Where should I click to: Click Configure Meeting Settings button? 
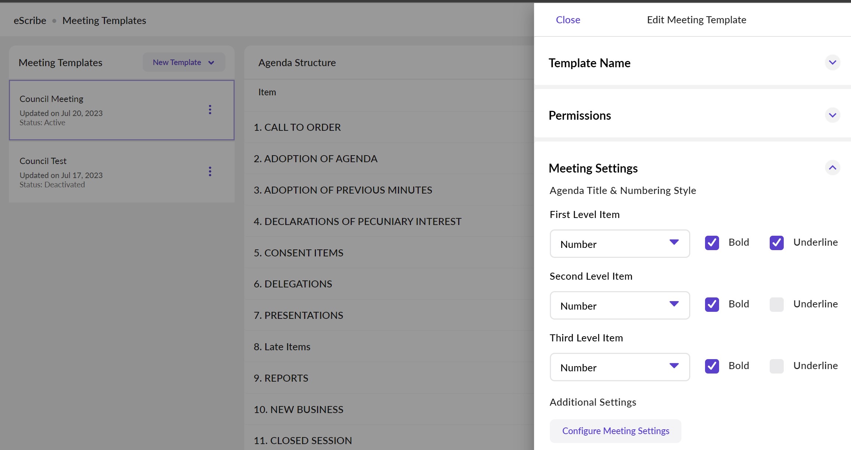tap(615, 431)
